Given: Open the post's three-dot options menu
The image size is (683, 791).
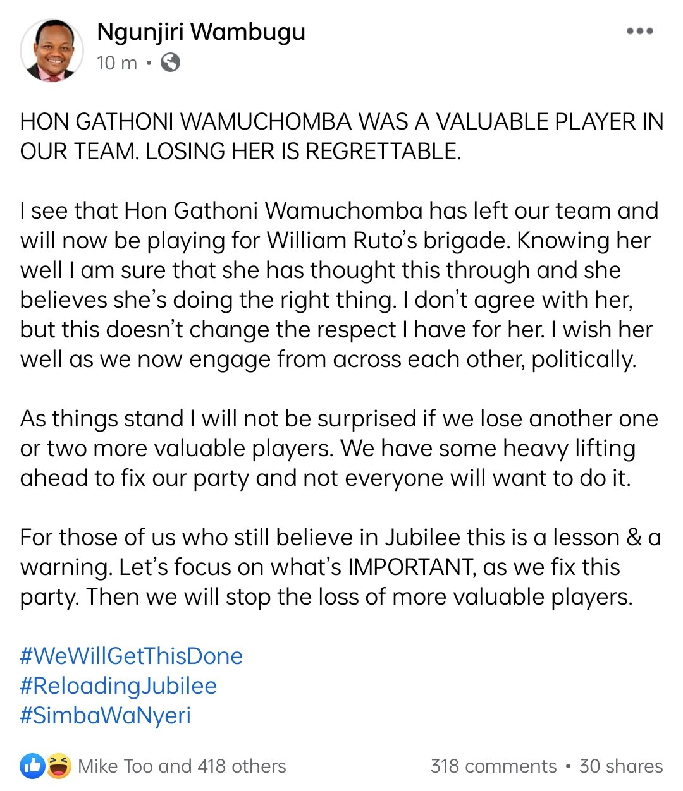Looking at the screenshot, I should pyautogui.click(x=639, y=31).
